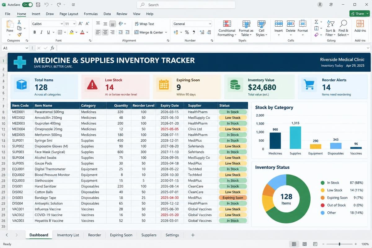This screenshot has height=248, width=372.
Task: Click the Insert Function fx icon
Action: 52,48
